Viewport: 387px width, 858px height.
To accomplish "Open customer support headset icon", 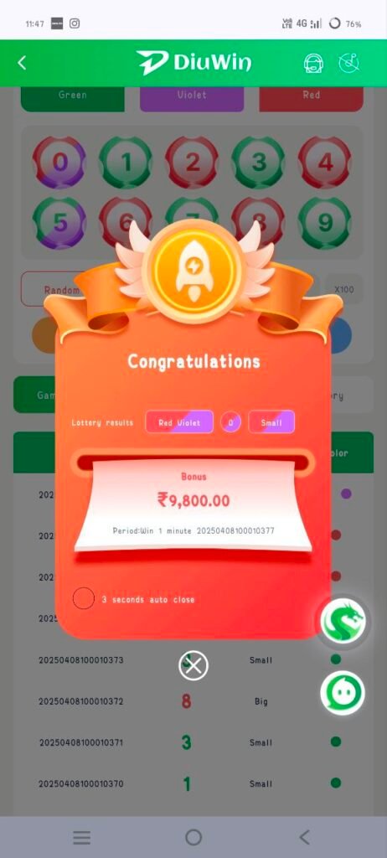I will [313, 64].
